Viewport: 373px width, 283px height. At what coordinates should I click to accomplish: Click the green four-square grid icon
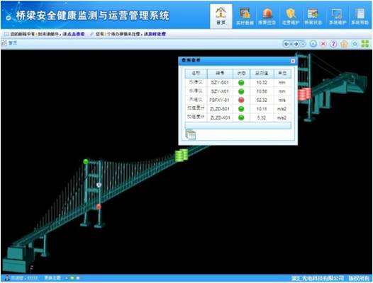[365, 44]
